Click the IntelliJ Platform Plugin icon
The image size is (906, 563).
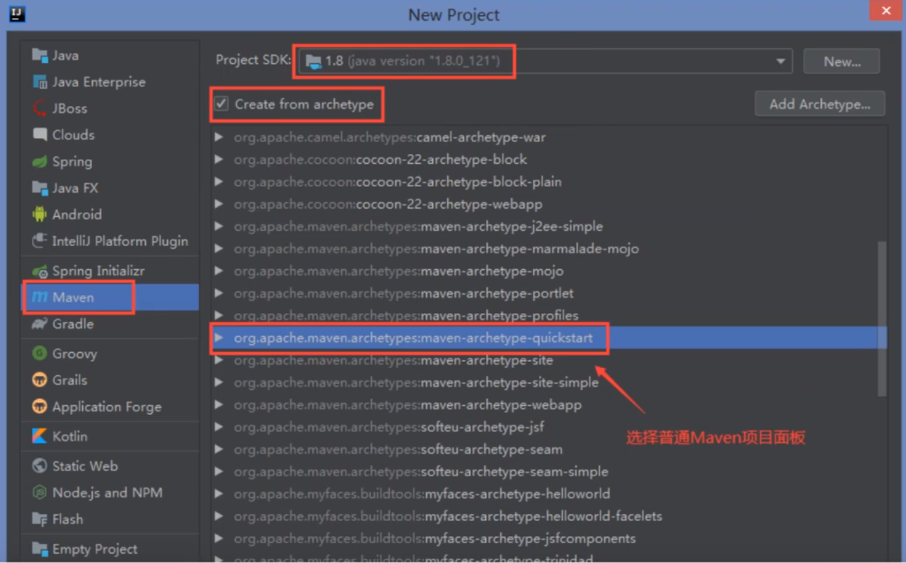pyautogui.click(x=40, y=241)
